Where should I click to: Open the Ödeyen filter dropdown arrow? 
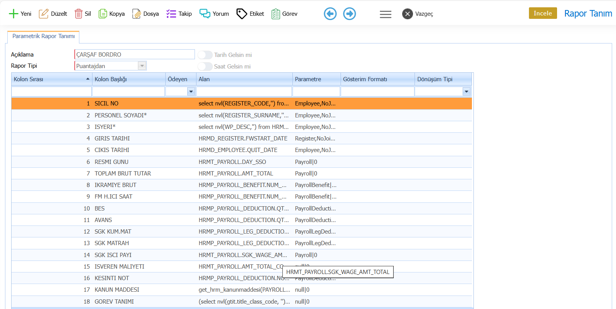(191, 92)
